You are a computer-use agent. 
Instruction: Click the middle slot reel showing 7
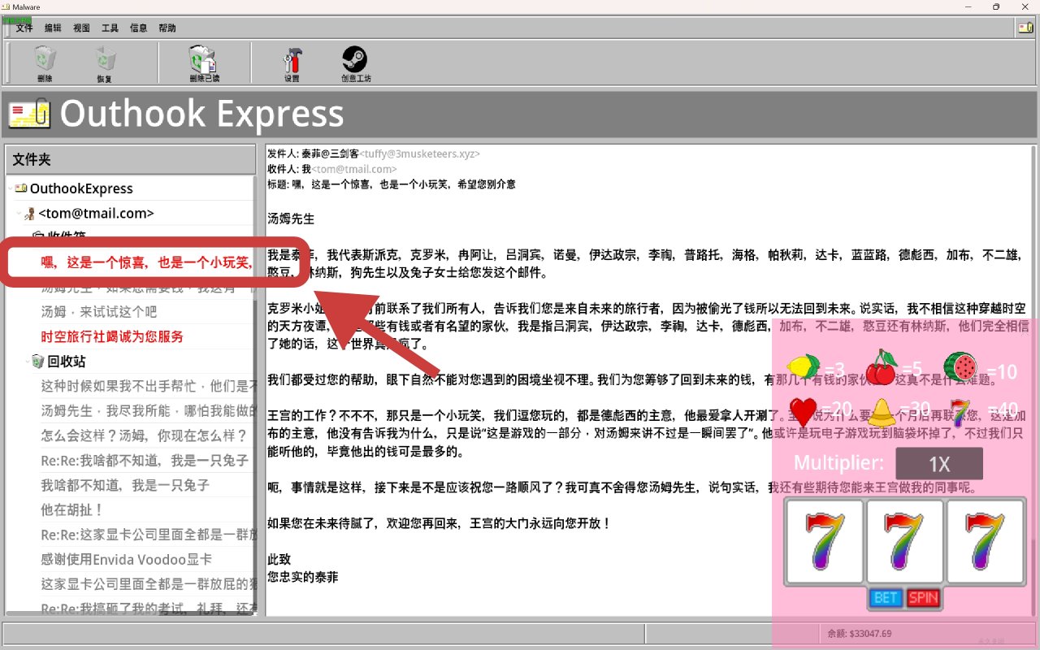pos(905,542)
